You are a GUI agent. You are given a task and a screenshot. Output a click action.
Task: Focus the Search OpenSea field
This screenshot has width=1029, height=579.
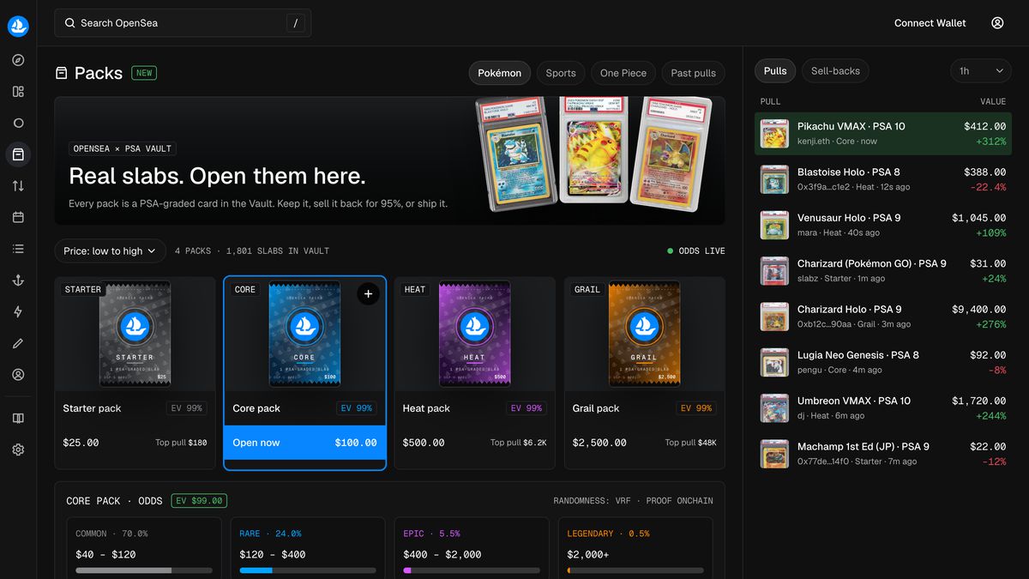pyautogui.click(x=183, y=23)
